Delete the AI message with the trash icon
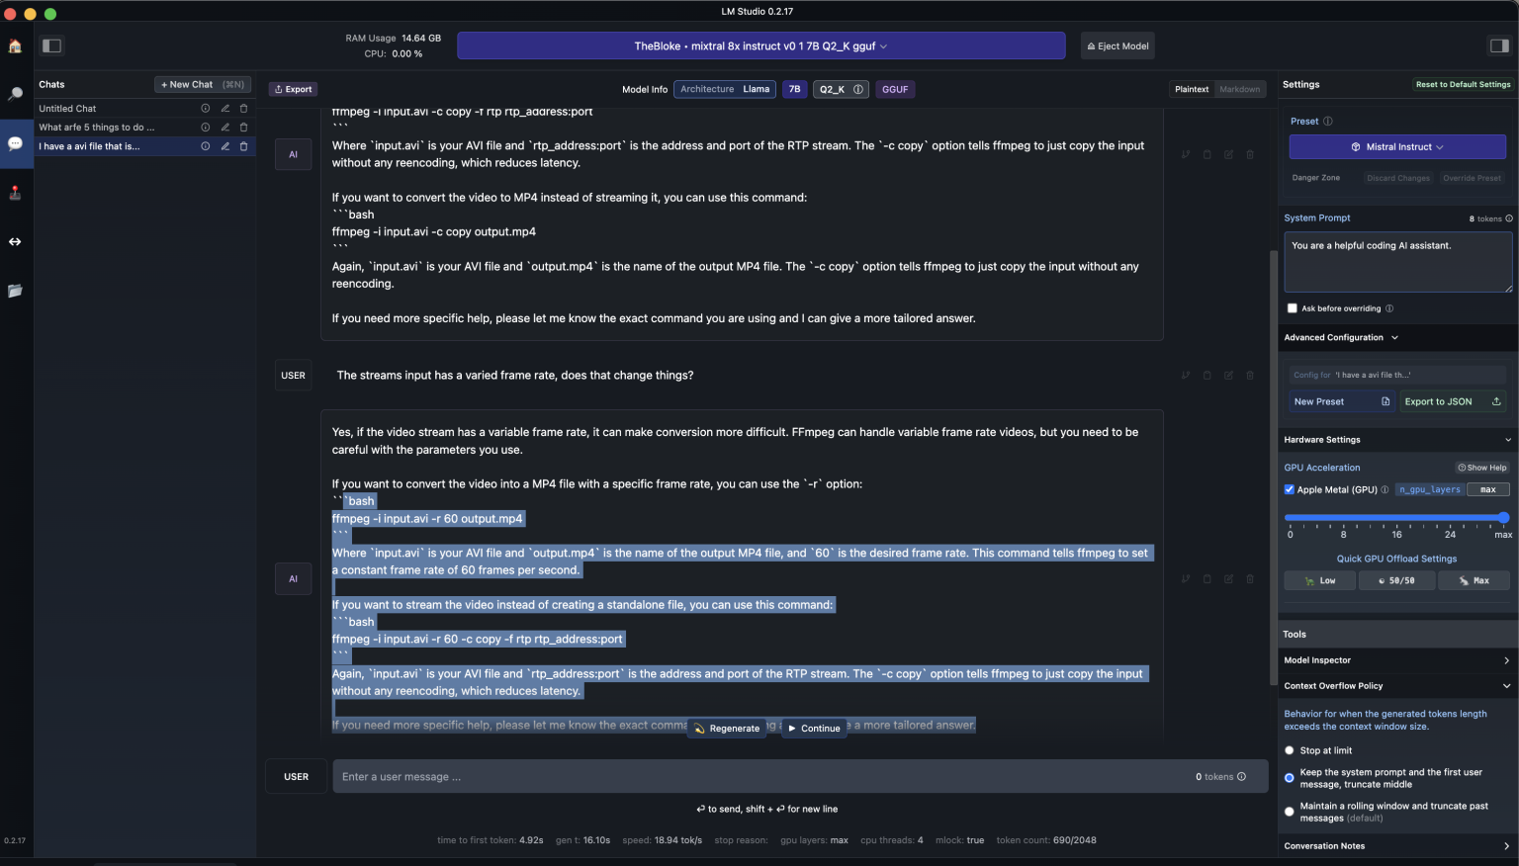The height and width of the screenshot is (866, 1519). (1249, 579)
